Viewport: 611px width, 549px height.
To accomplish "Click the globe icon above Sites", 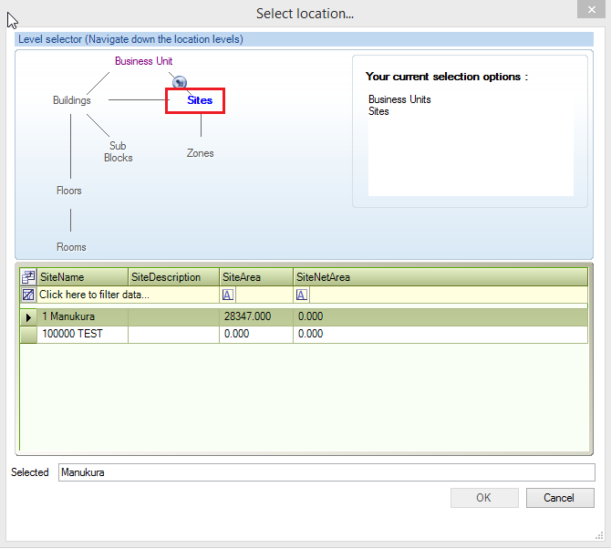I will (x=180, y=81).
